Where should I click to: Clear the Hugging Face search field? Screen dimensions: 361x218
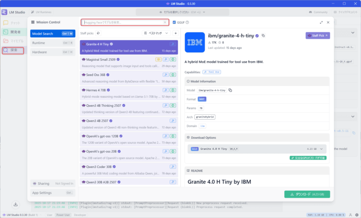click(165, 22)
